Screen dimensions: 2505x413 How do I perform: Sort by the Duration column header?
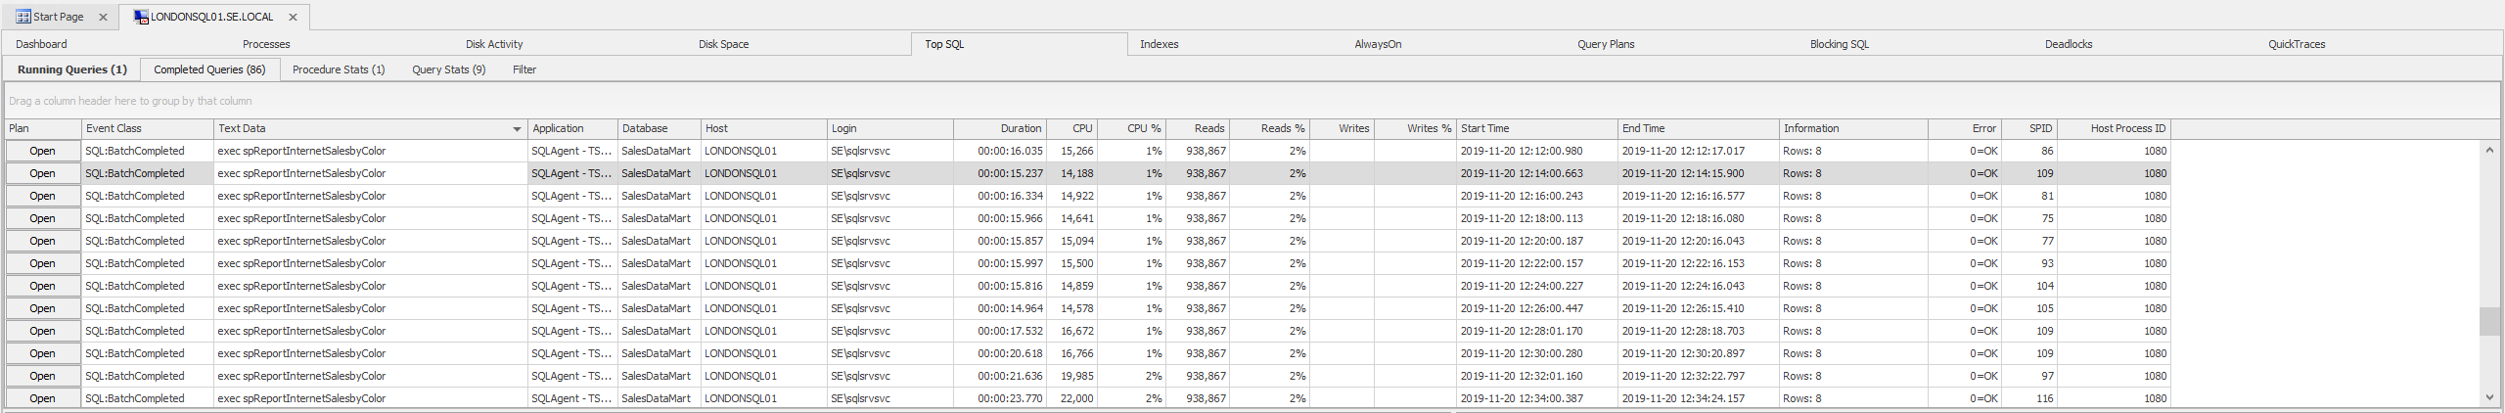point(1000,129)
